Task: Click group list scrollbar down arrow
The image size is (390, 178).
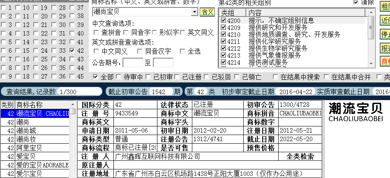Action: pyautogui.click(x=371, y=63)
